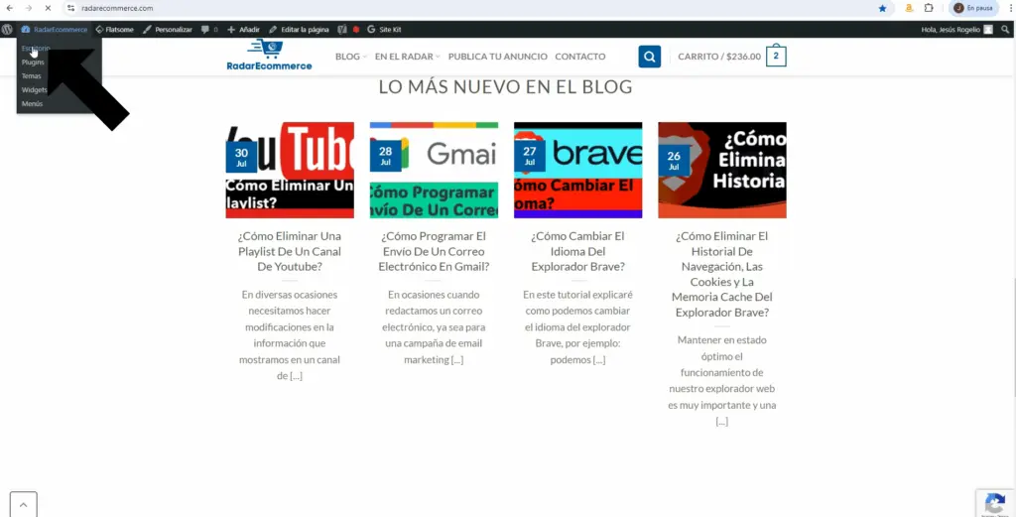The width and height of the screenshot is (1016, 517).
Task: Click the page vertical scrollbar thumb
Action: tap(1013, 336)
